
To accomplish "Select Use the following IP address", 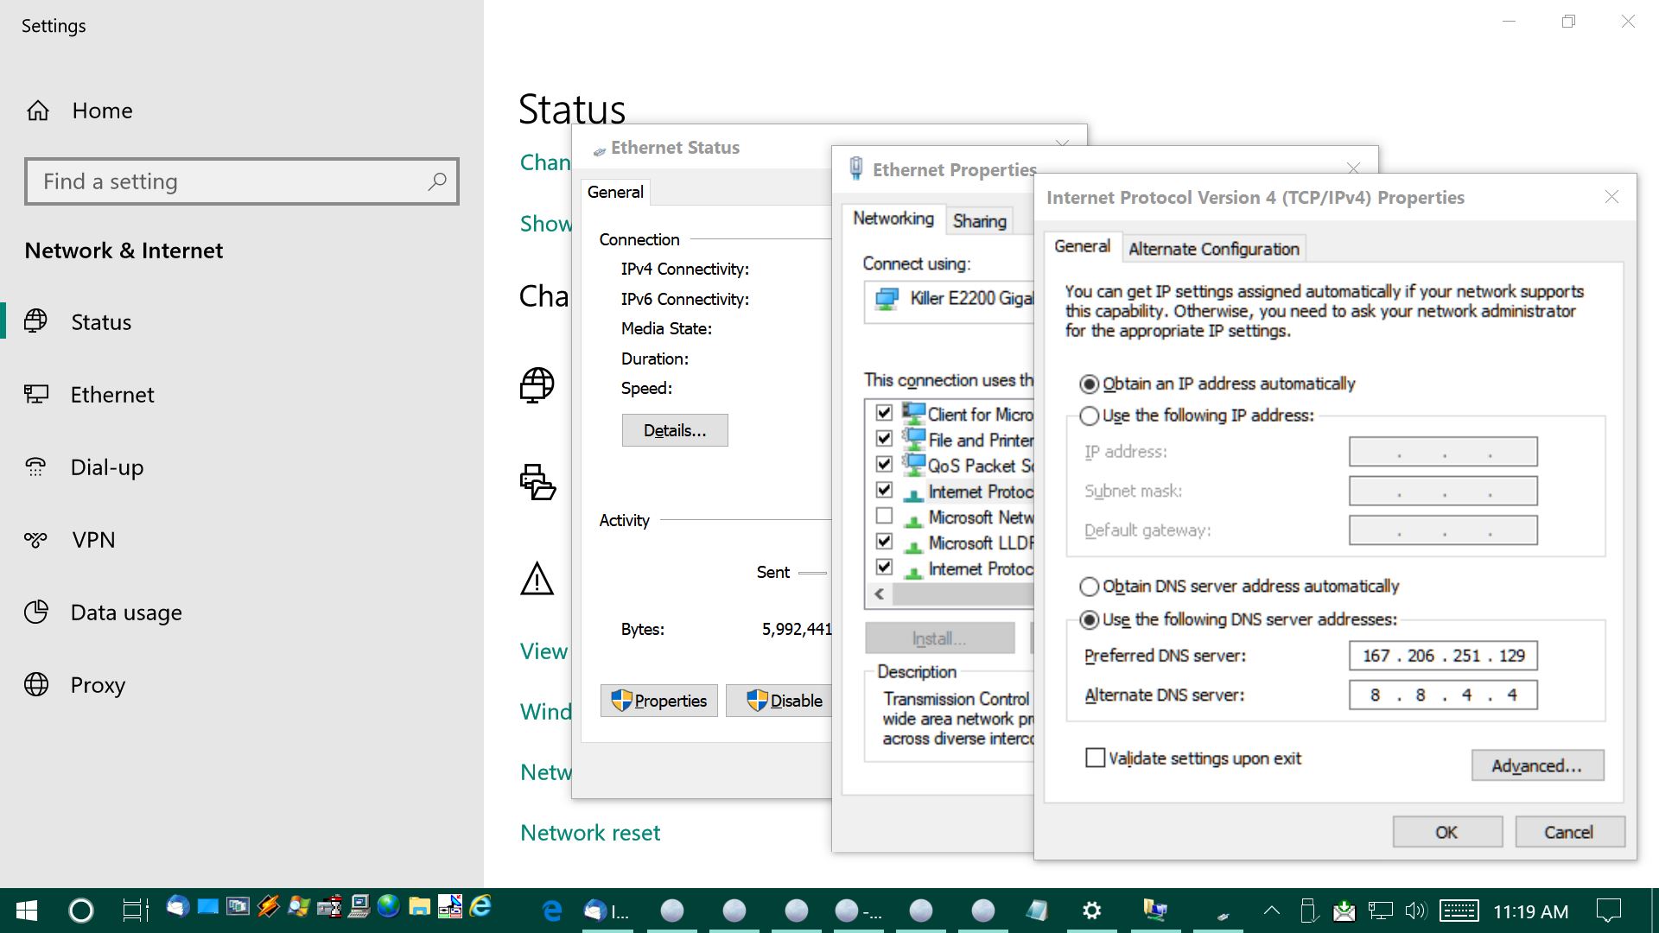I will point(1090,416).
